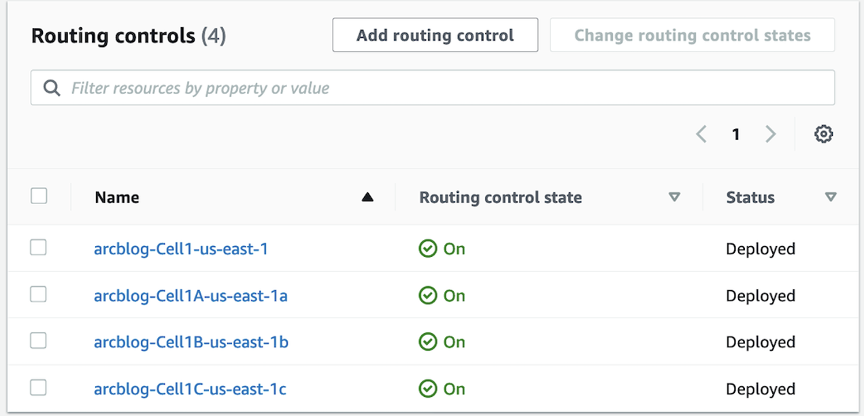The width and height of the screenshot is (864, 416).
Task: Sort by Name column ascending arrow
Action: (x=367, y=198)
